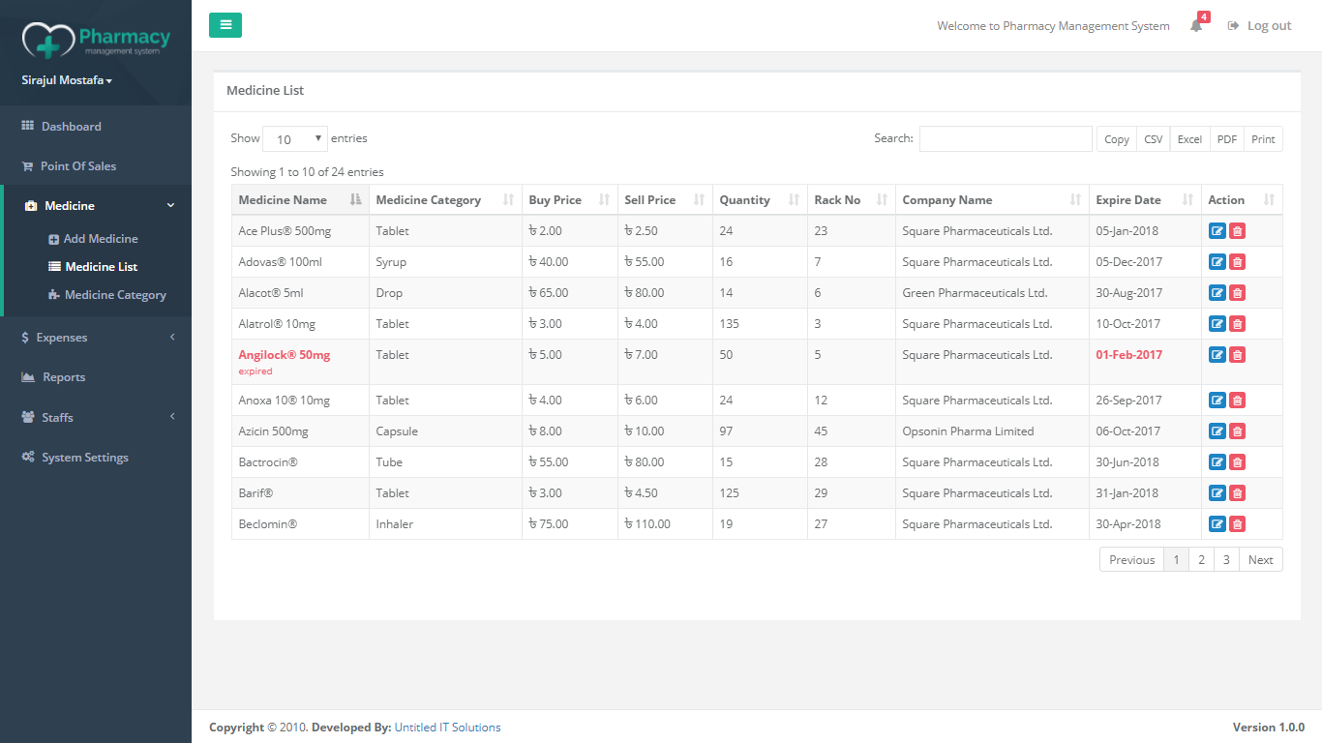Edit the Beclomin® inhaler row
The width and height of the screenshot is (1322, 743).
1217,524
